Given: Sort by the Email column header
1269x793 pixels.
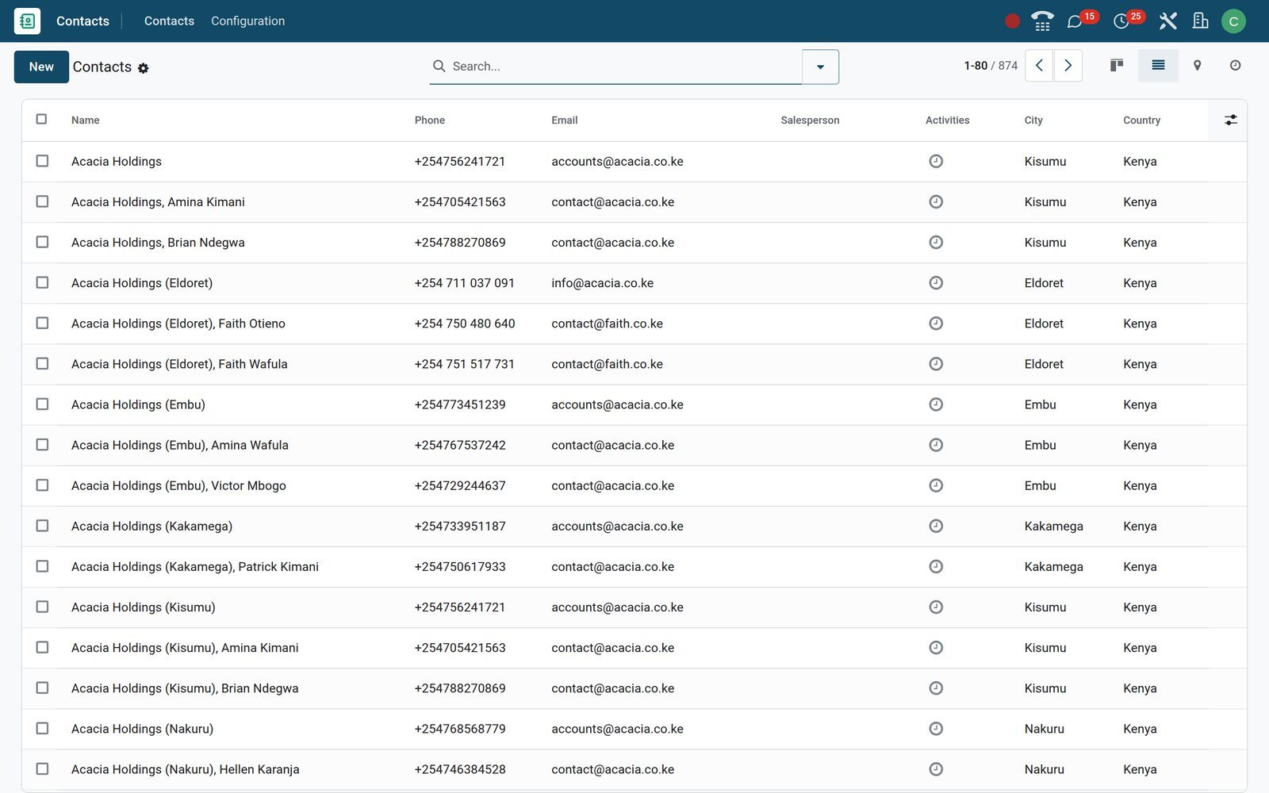Looking at the screenshot, I should coord(565,121).
